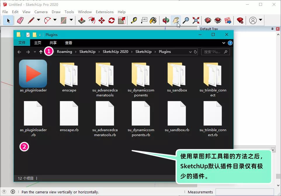Select the su_sandbox folder
The height and width of the screenshot is (196, 281).
(x=177, y=77)
